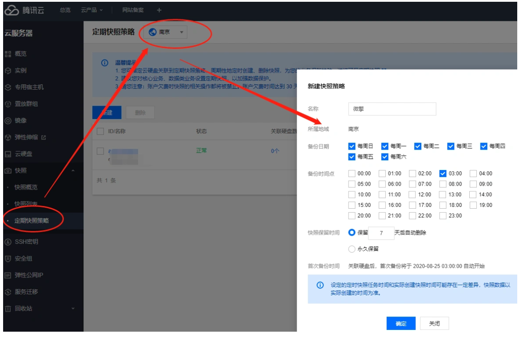Click the 名称 name input field

[x=392, y=109]
